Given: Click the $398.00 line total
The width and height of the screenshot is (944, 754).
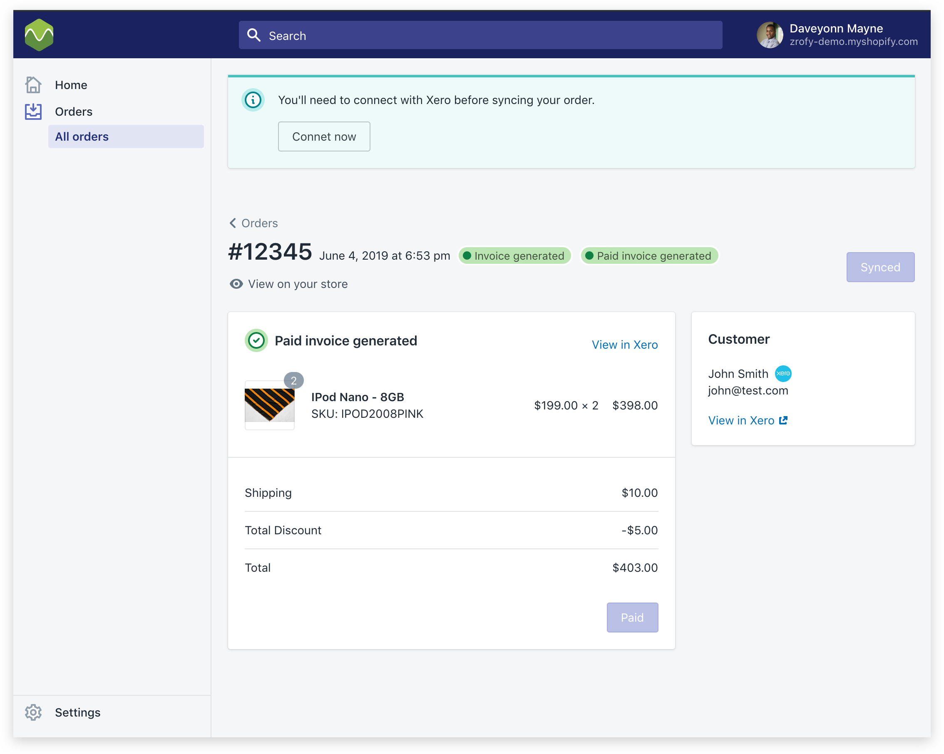Looking at the screenshot, I should pyautogui.click(x=635, y=405).
